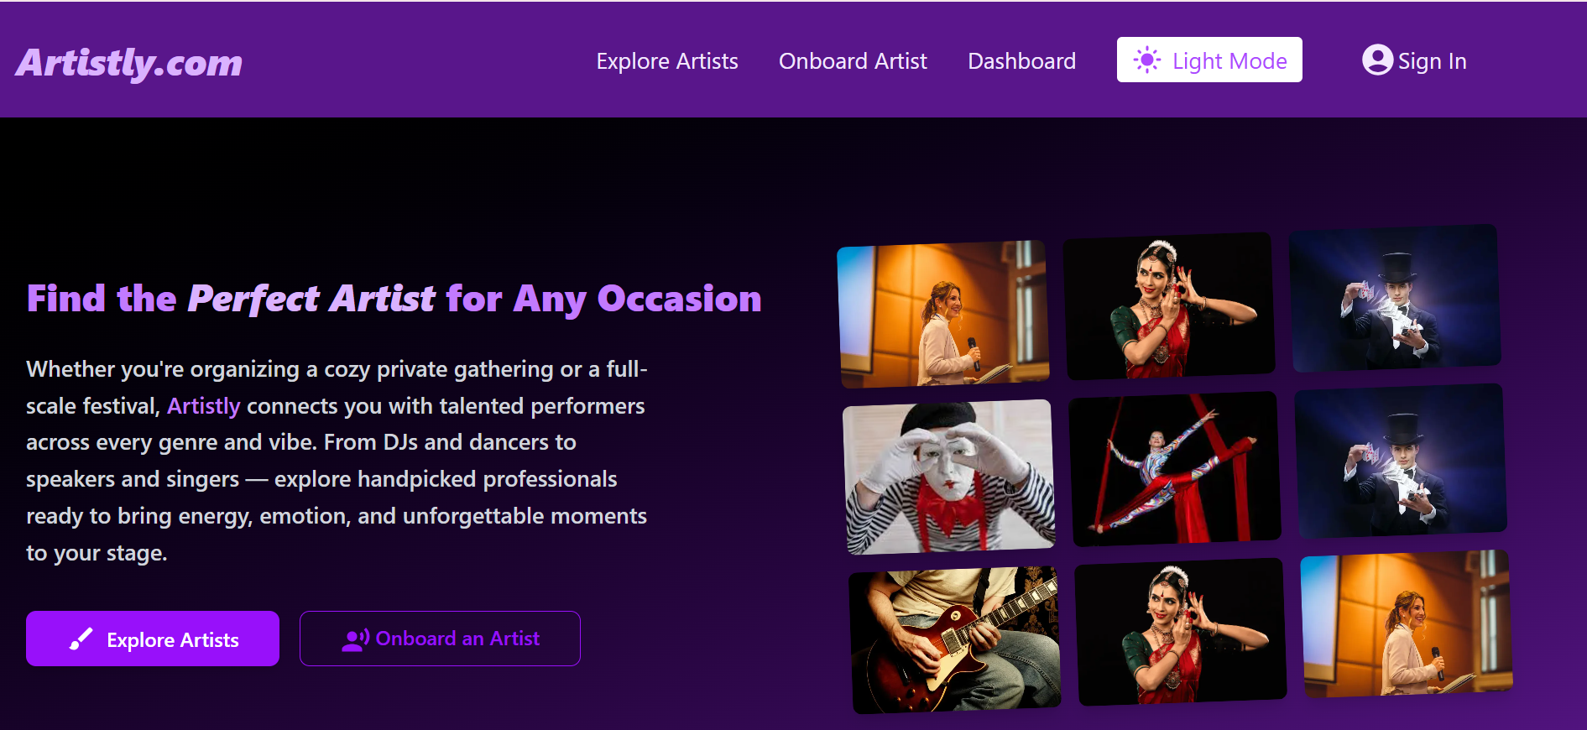Open Explore Artists in the navigation bar

[667, 61]
